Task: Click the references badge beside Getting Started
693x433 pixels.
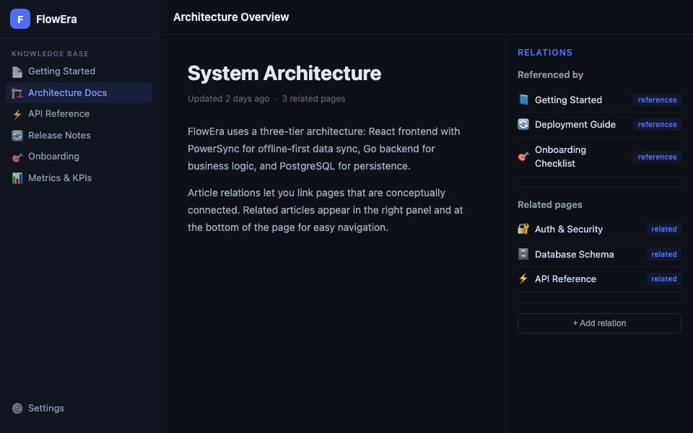Action: coord(657,100)
